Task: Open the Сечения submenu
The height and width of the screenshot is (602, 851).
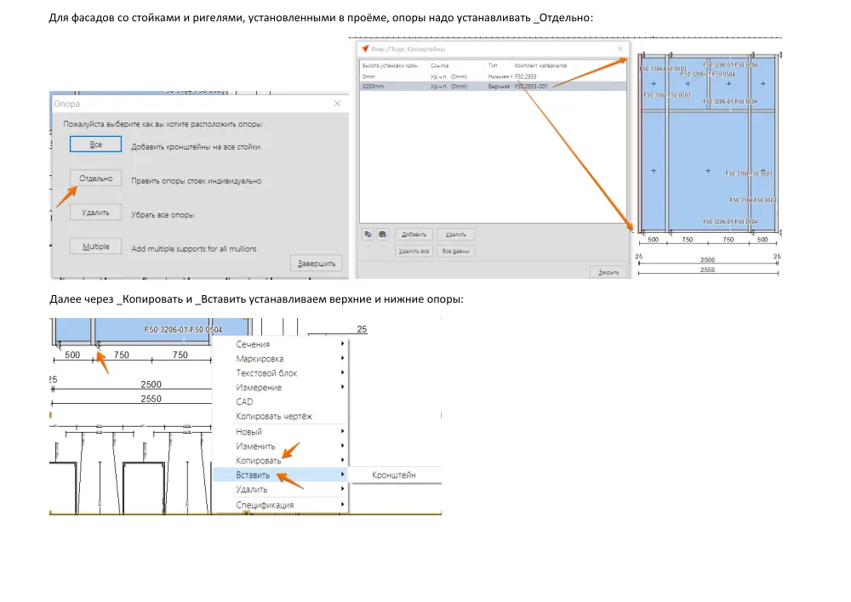Action: point(281,344)
